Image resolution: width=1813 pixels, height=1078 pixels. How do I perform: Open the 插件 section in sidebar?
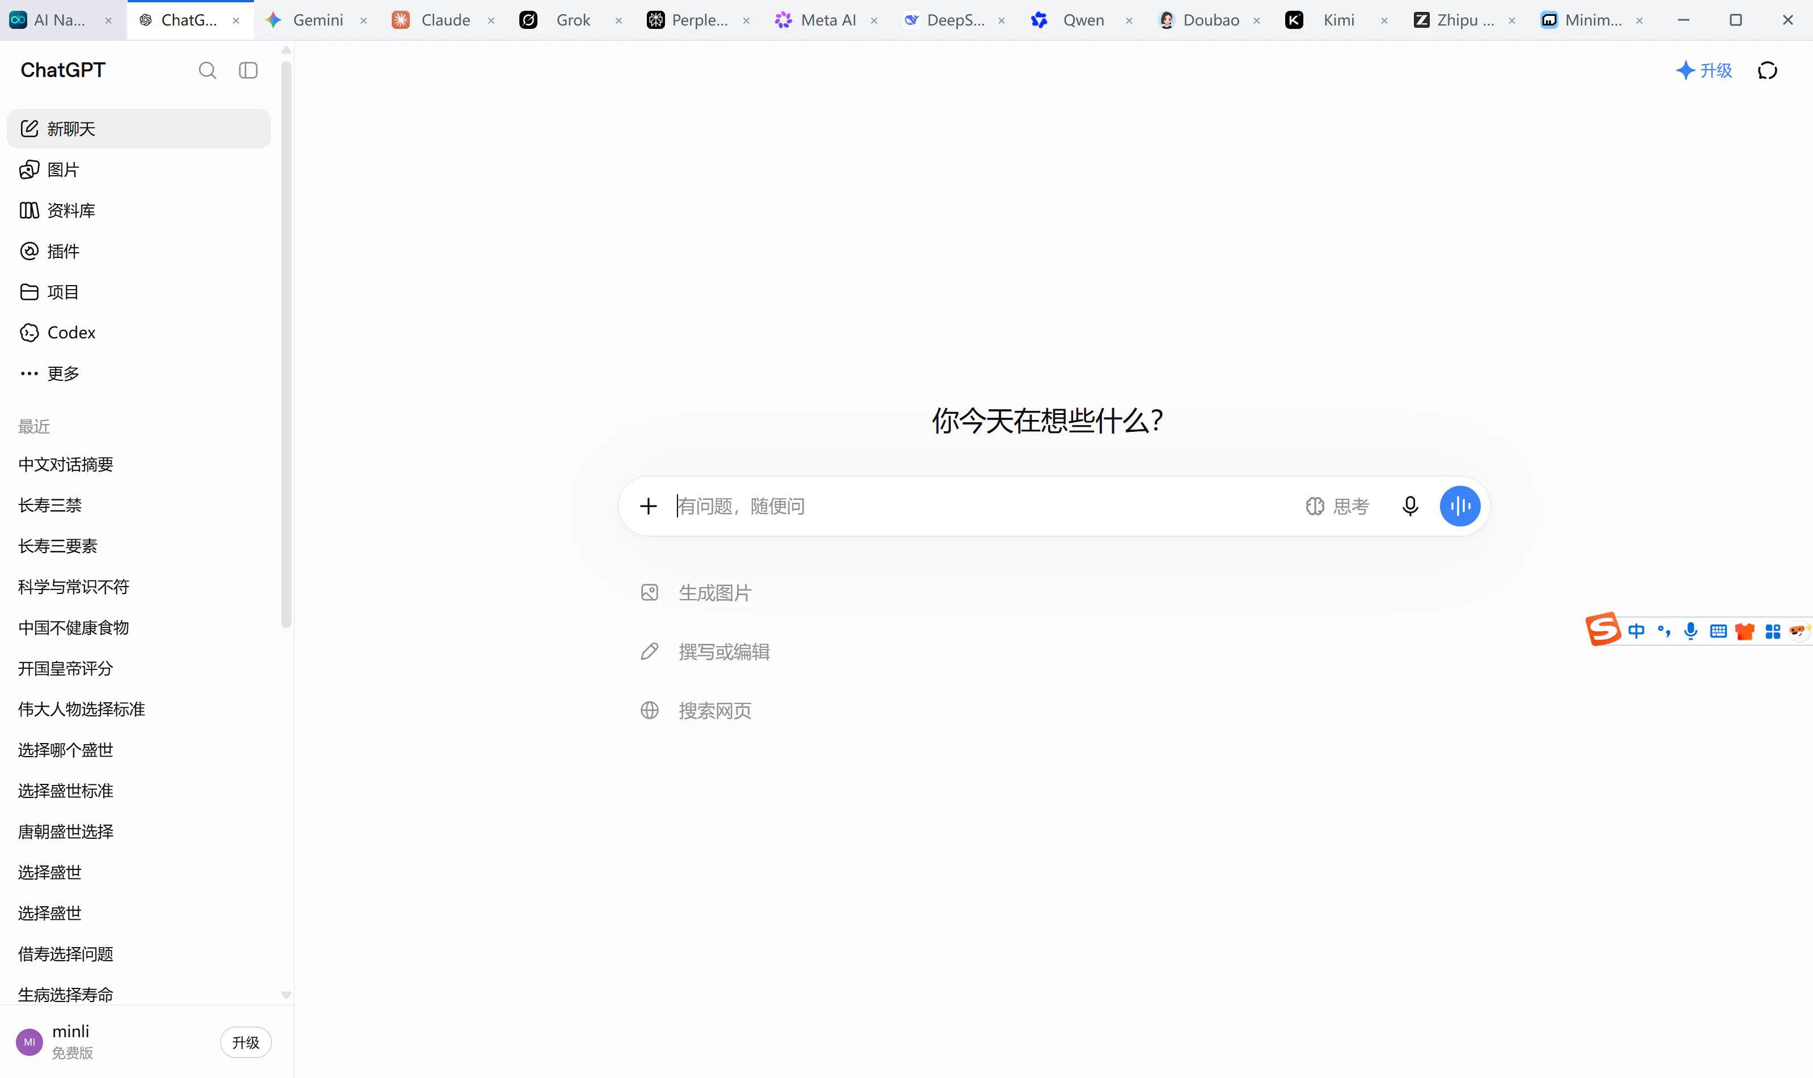(x=139, y=251)
